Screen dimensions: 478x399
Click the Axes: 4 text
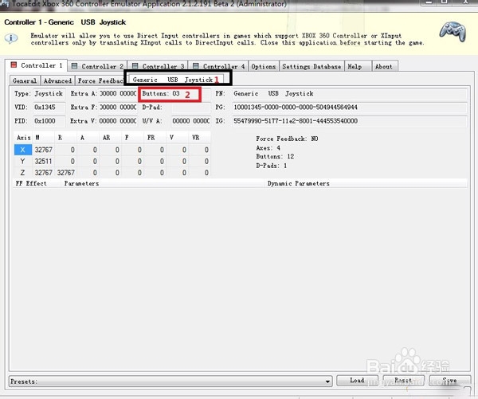click(x=268, y=148)
